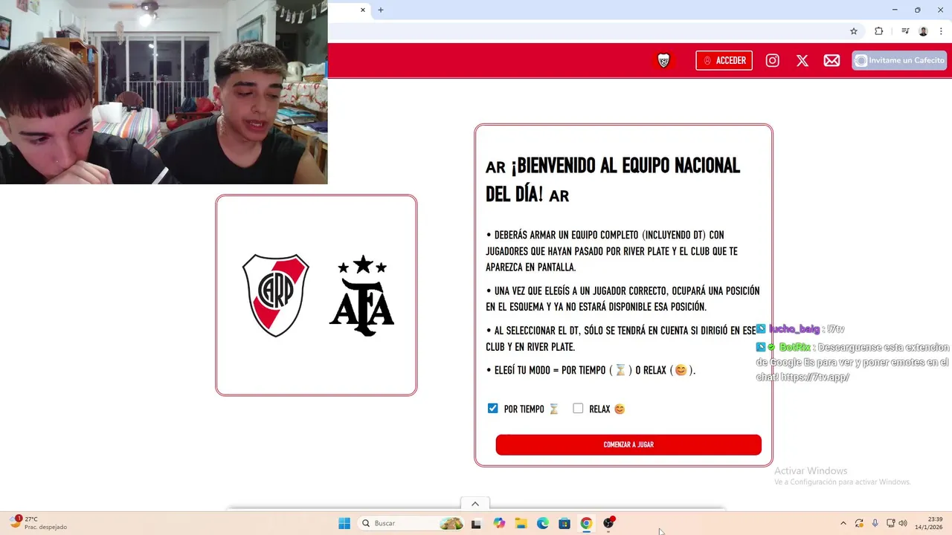Image resolution: width=952 pixels, height=535 pixels.
Task: Click the OBS Studio taskbar icon
Action: [x=608, y=523]
